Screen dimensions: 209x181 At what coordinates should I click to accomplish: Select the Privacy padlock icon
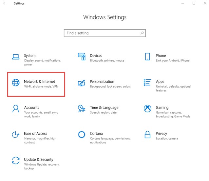coord(147,135)
